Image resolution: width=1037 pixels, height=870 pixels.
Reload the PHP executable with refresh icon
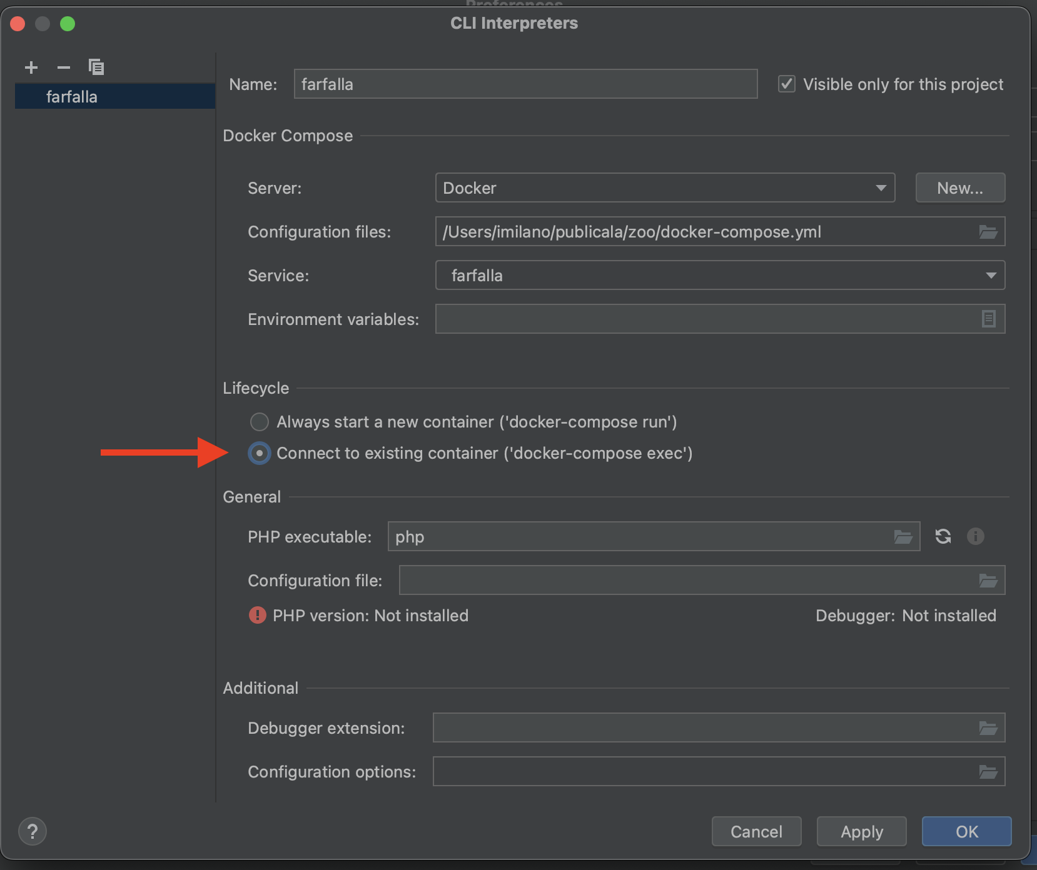click(x=943, y=536)
